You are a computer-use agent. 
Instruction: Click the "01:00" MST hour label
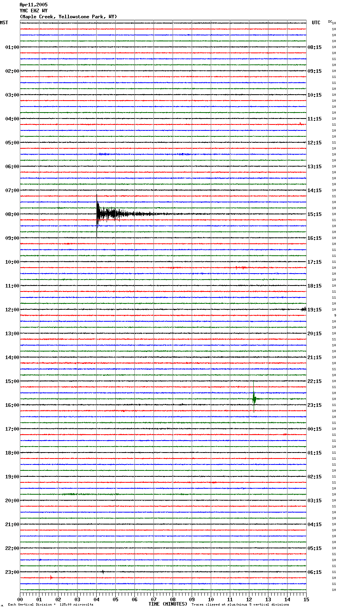coord(12,47)
